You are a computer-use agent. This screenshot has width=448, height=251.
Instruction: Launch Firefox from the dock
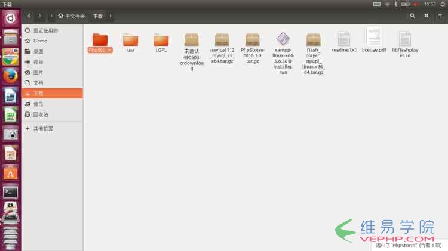[x=10, y=76]
